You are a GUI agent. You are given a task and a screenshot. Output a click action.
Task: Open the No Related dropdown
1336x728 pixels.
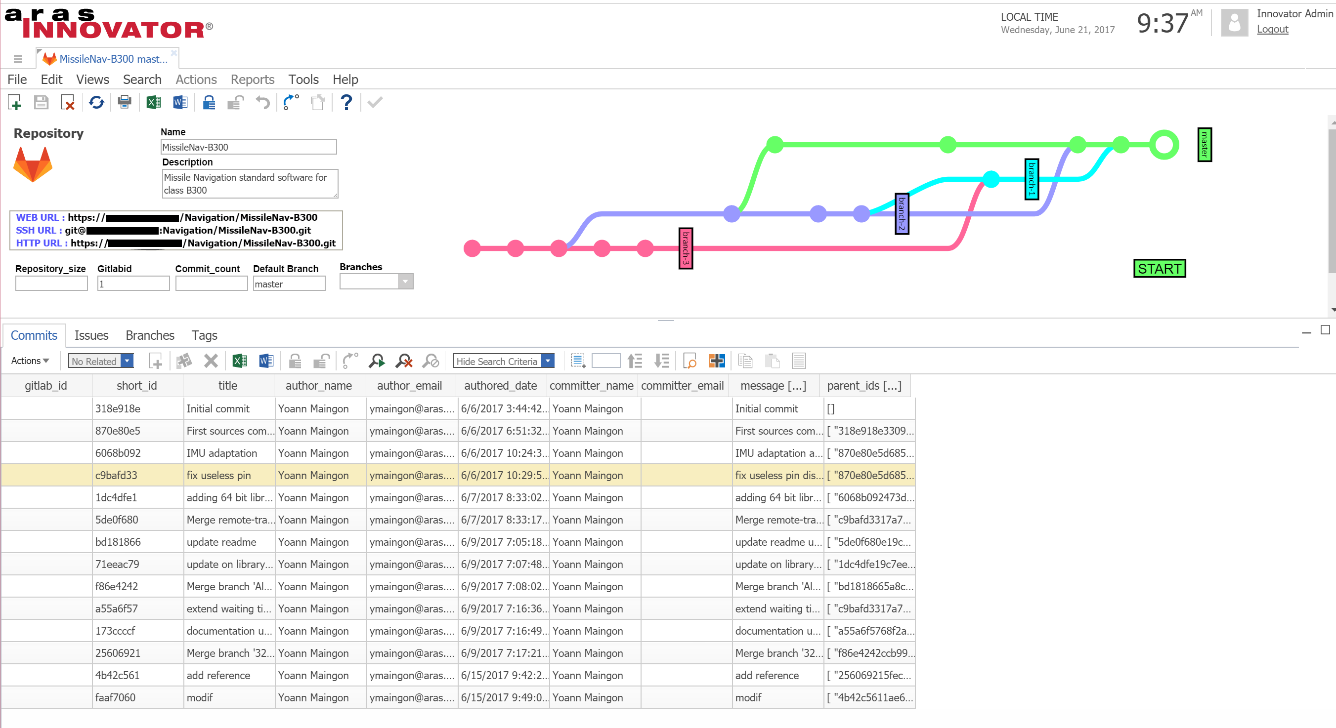127,361
